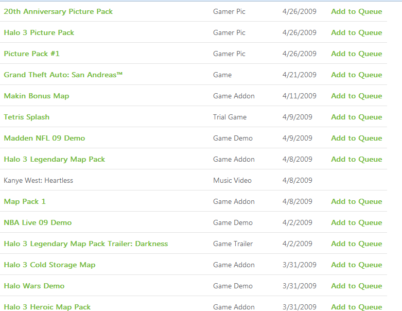402x311 pixels.
Task: Open Makin Bonus Map link
Action: tap(37, 96)
